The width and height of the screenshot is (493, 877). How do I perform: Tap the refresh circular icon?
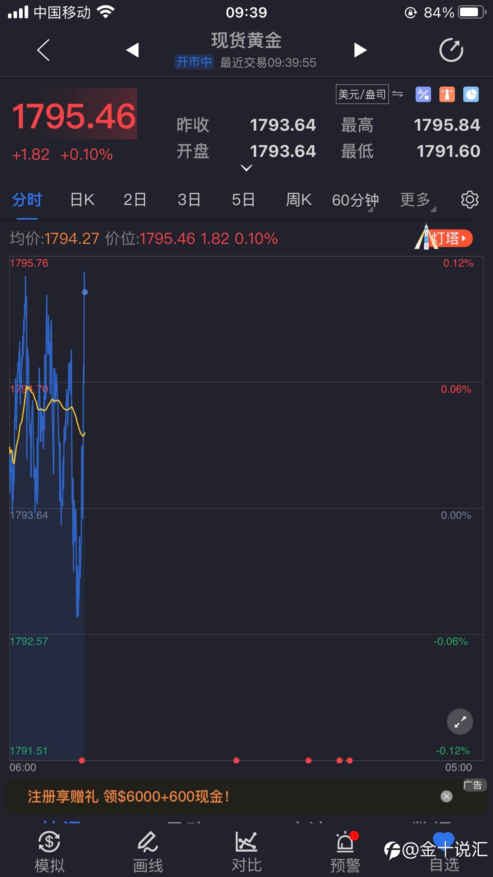tap(451, 50)
